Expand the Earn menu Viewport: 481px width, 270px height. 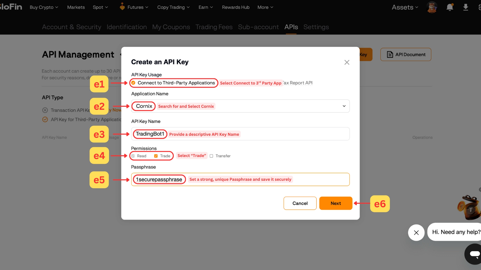pyautogui.click(x=206, y=7)
